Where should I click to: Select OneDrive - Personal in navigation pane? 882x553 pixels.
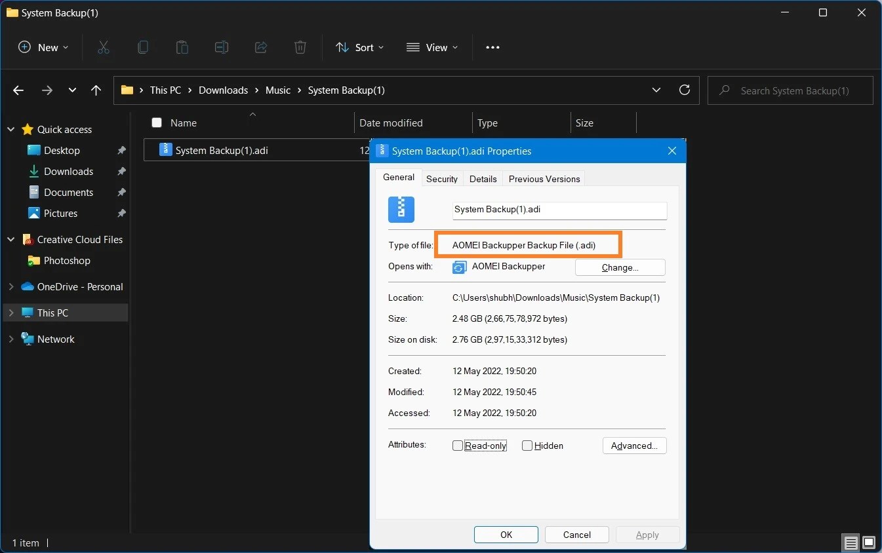click(x=80, y=286)
